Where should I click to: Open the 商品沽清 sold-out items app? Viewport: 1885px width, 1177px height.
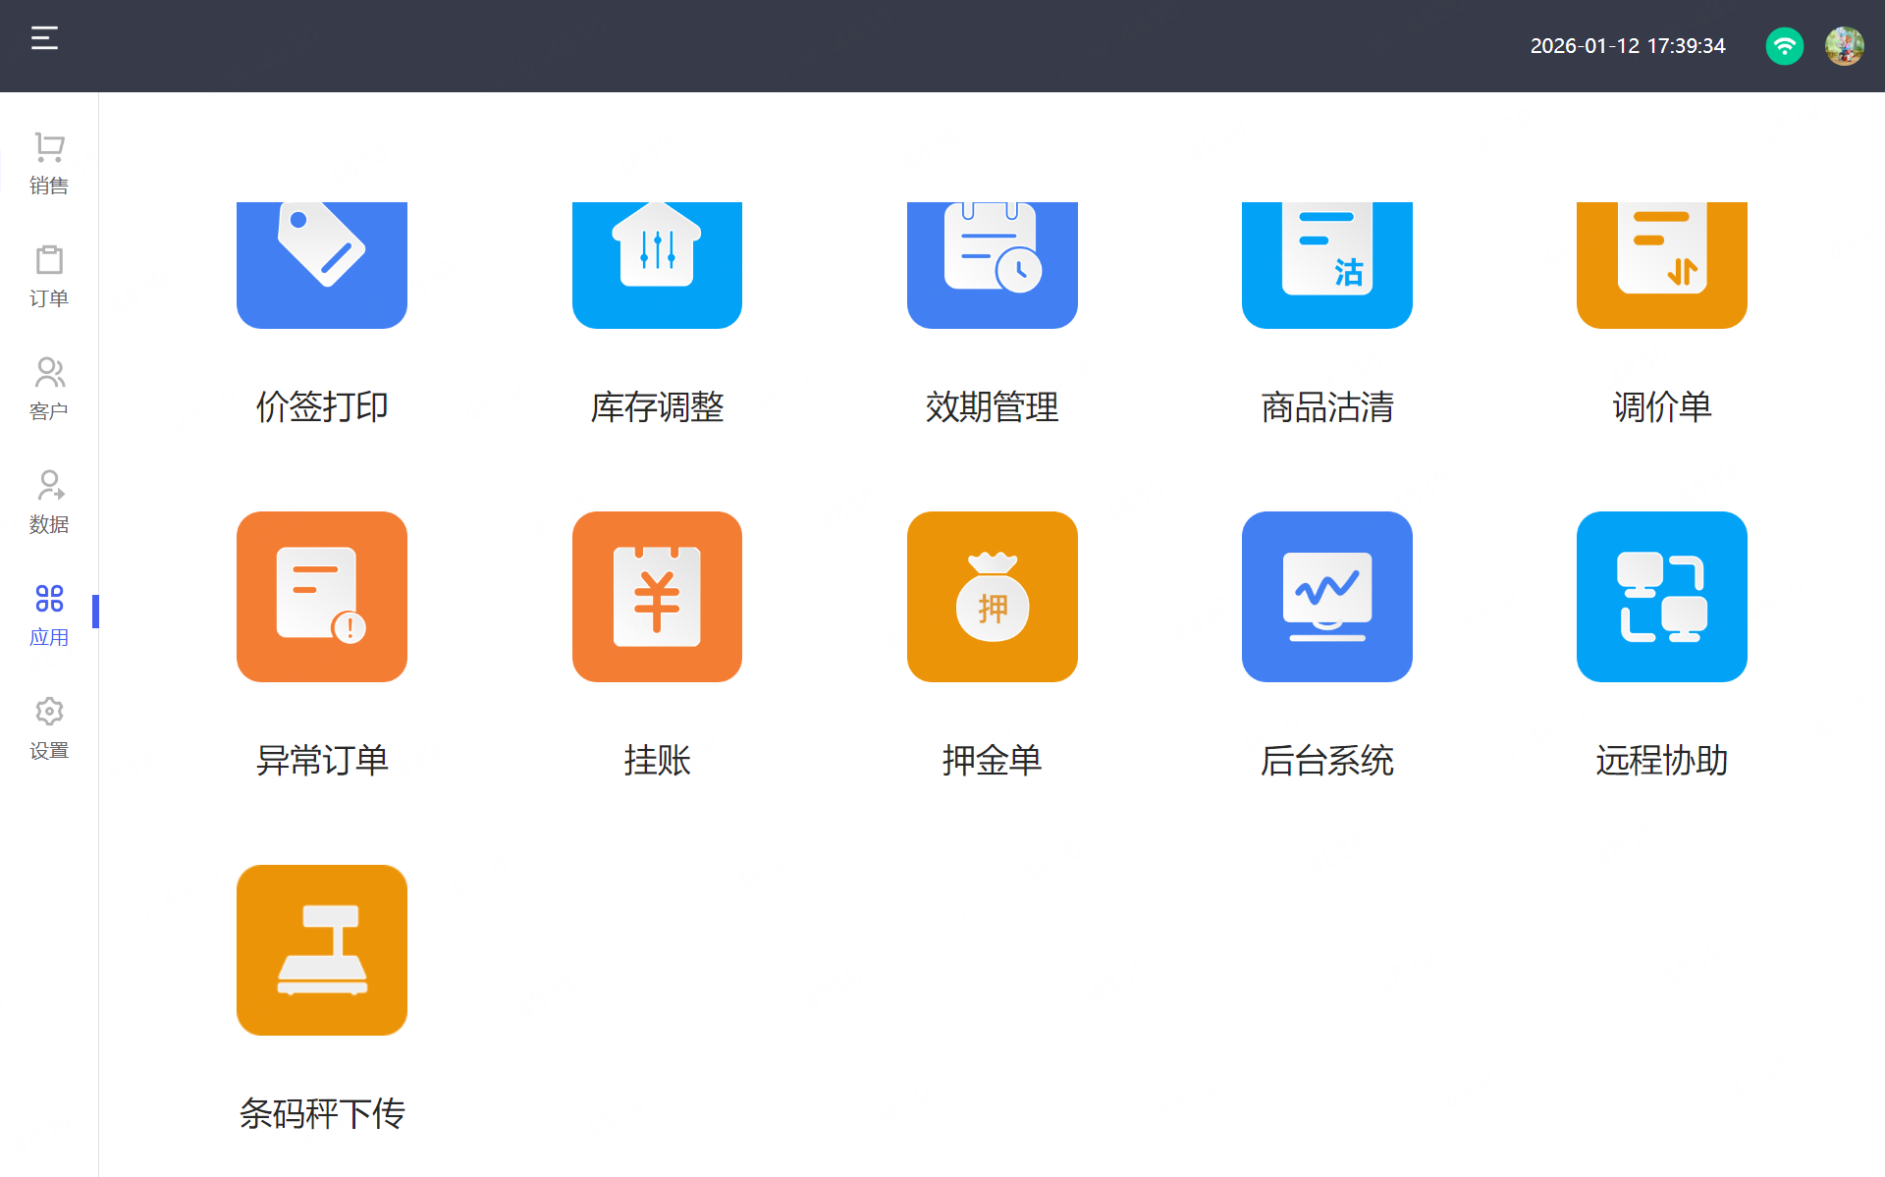click(x=1326, y=265)
